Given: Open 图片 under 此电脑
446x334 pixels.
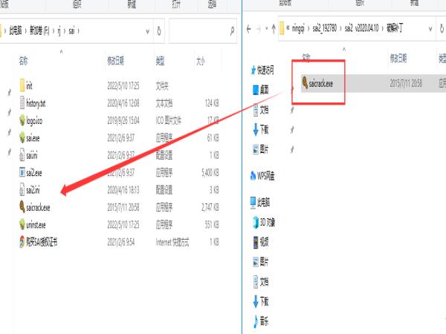Looking at the screenshot, I should pos(261,261).
